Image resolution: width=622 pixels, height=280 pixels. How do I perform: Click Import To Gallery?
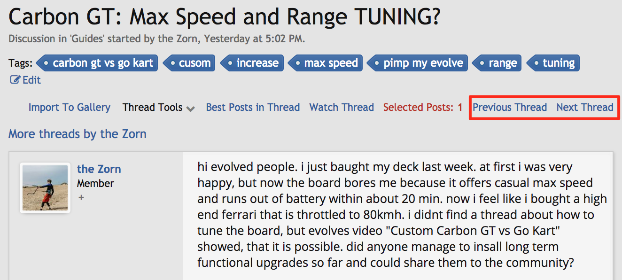(70, 108)
